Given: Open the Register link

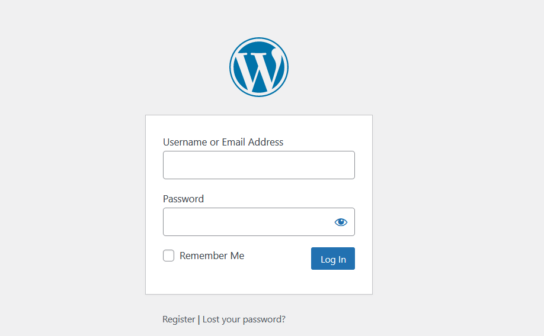Looking at the screenshot, I should (x=178, y=319).
